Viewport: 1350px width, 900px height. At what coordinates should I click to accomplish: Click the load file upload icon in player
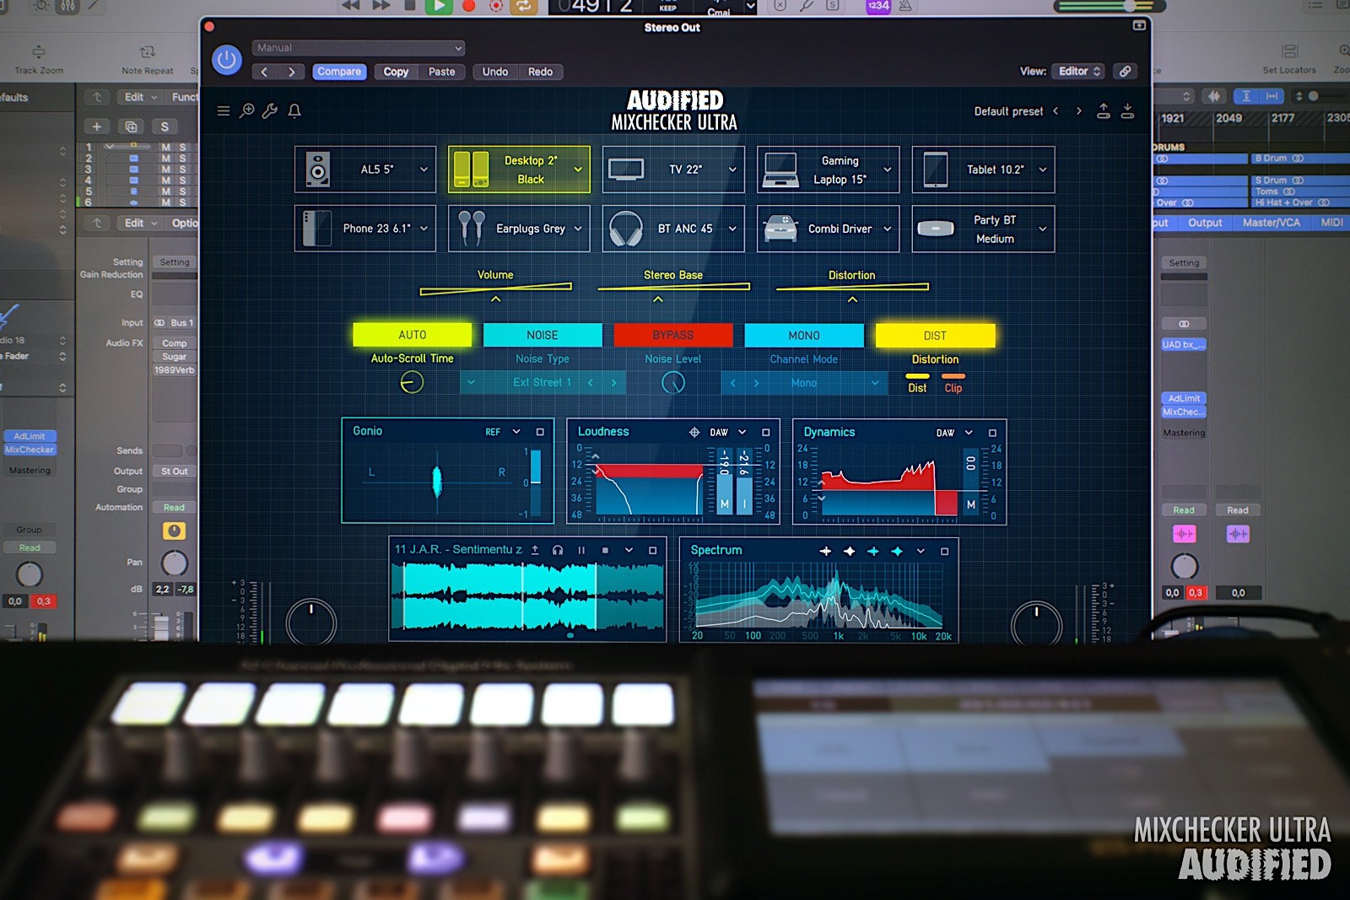534,550
